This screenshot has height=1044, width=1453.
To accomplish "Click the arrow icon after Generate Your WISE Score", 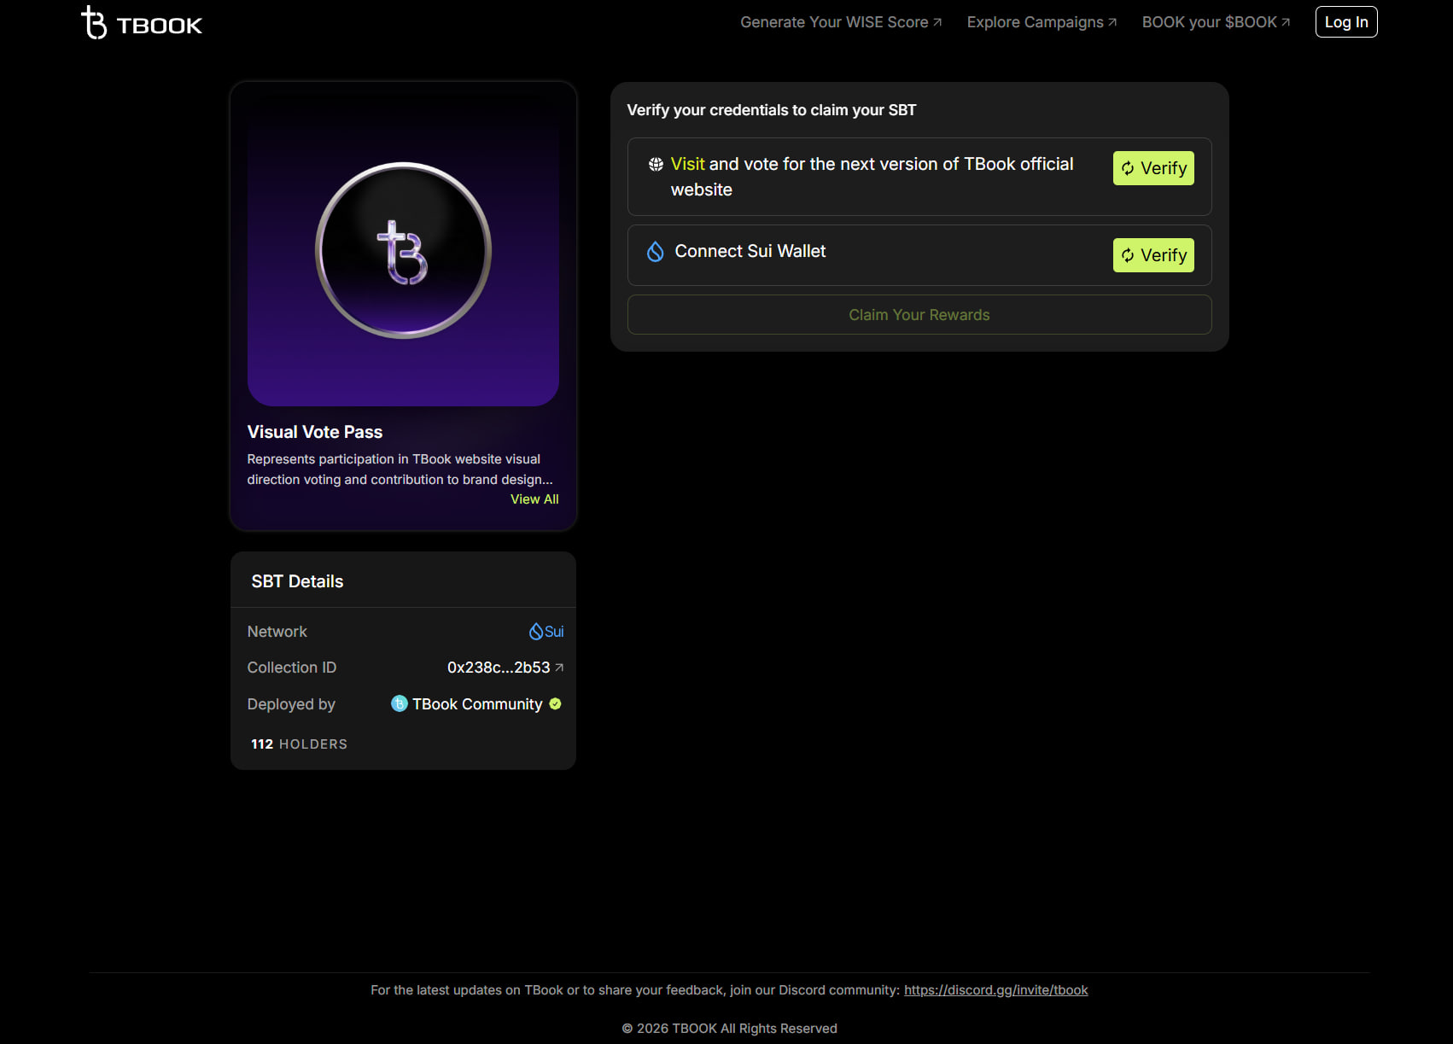I will pos(937,22).
